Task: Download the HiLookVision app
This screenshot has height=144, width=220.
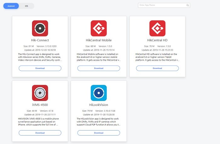Action: point(99,133)
